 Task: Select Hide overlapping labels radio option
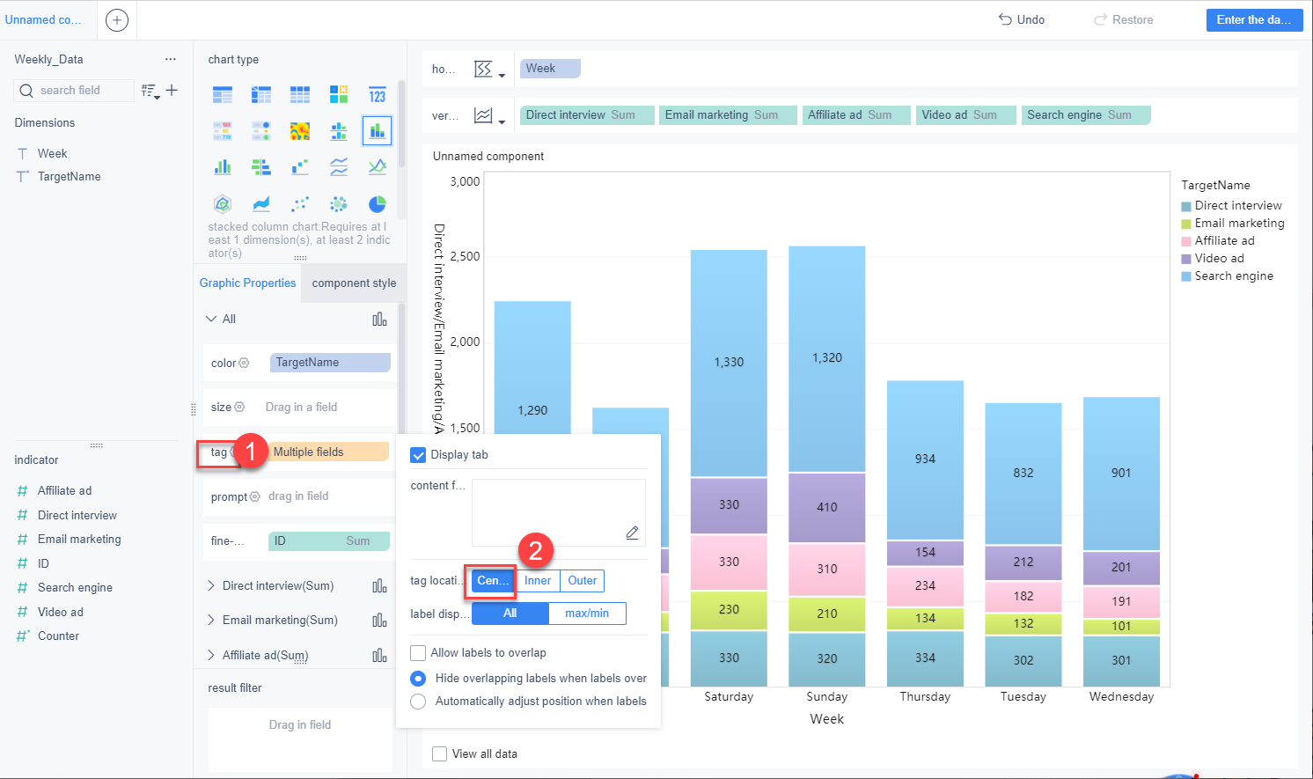tap(418, 679)
